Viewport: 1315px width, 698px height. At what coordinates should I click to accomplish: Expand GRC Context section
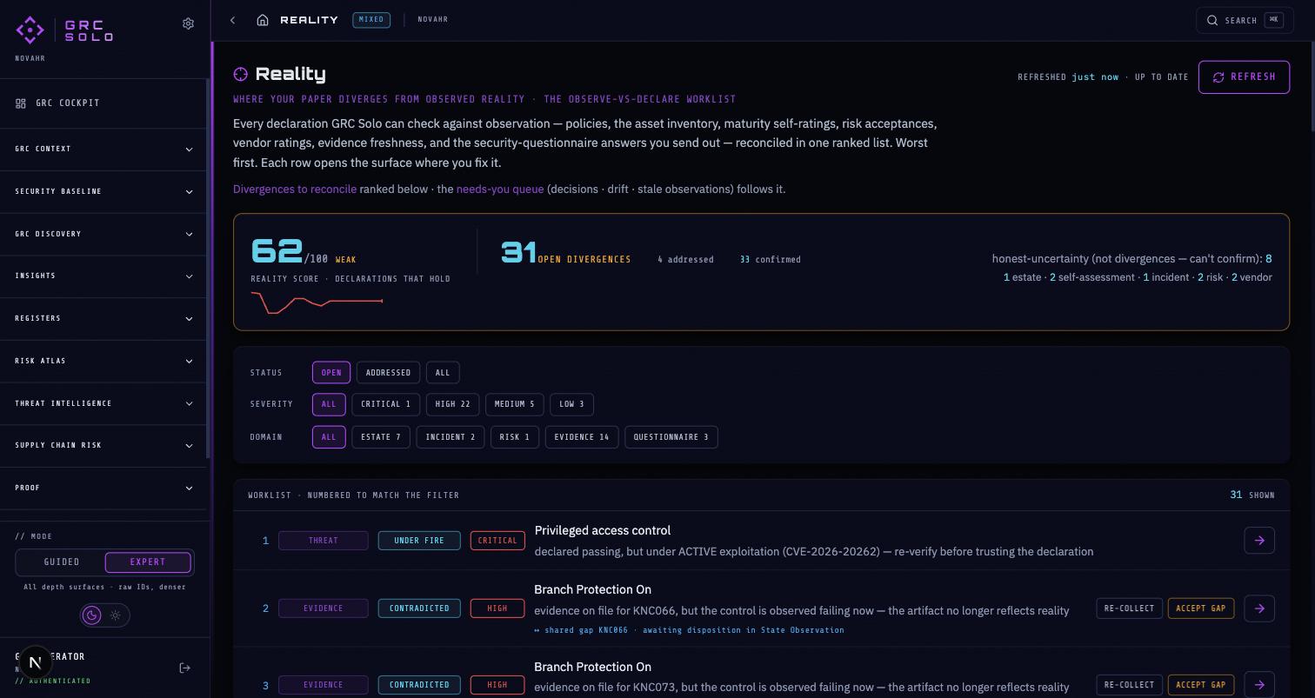tap(103, 150)
